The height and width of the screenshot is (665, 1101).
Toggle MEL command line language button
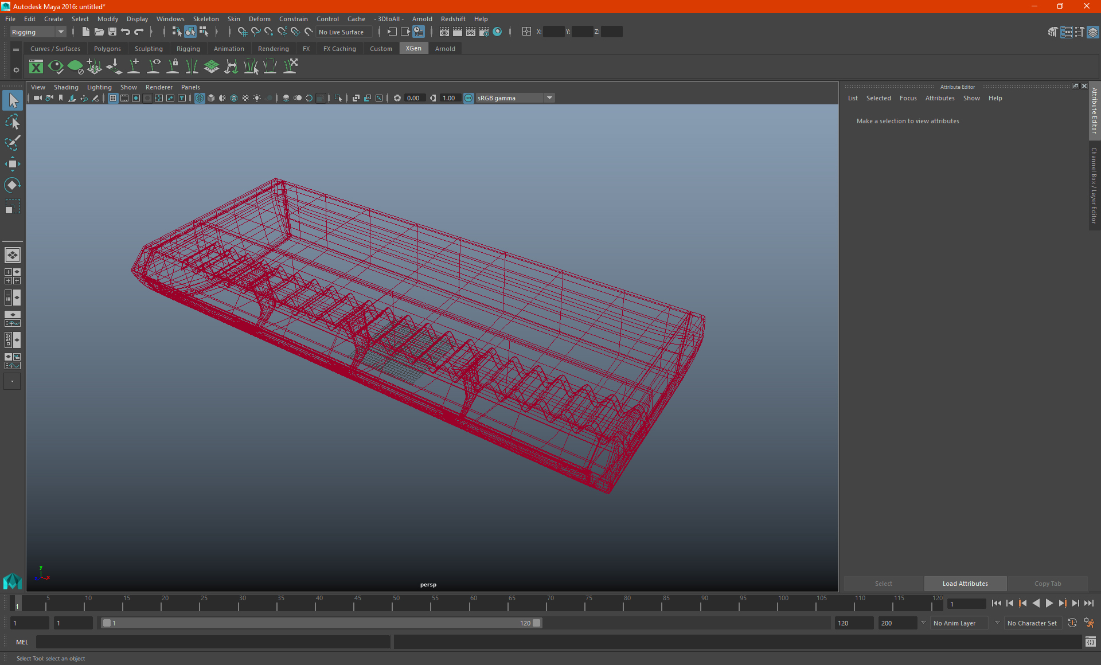(22, 642)
